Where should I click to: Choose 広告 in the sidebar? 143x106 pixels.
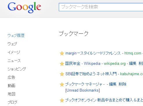point(11,77)
